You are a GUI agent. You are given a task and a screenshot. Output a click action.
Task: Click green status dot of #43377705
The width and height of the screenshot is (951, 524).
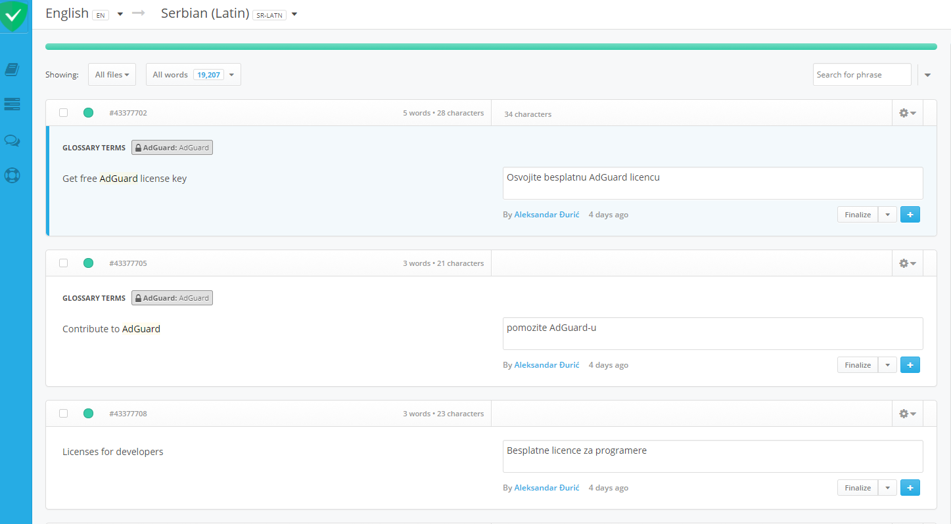point(88,263)
